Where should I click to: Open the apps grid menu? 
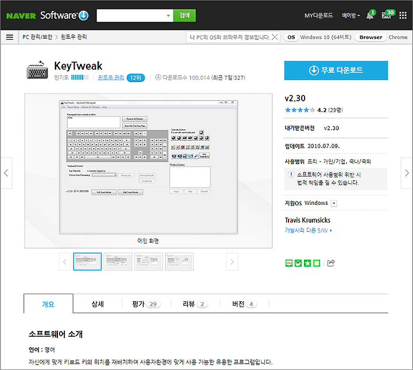(403, 15)
